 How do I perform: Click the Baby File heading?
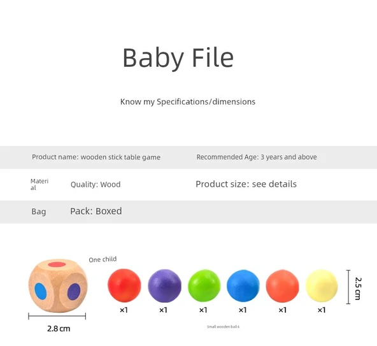[178, 58]
